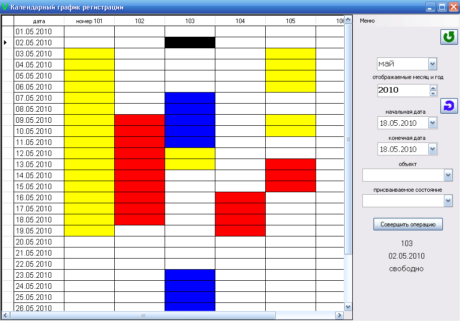Decrease the year 2010 with down spinner
Screen dimensions: 460x321
point(433,93)
